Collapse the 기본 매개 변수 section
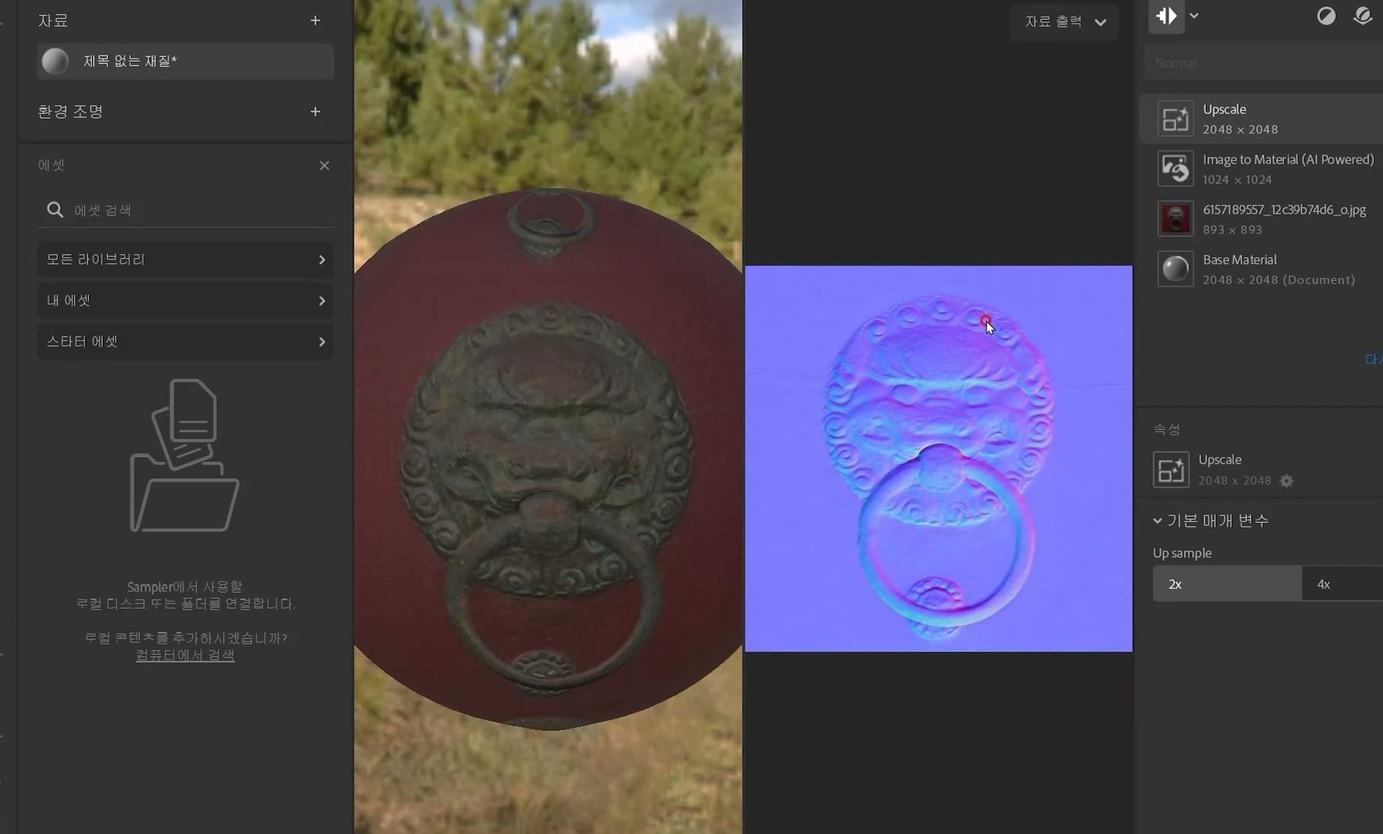This screenshot has width=1383, height=834. coord(1157,520)
